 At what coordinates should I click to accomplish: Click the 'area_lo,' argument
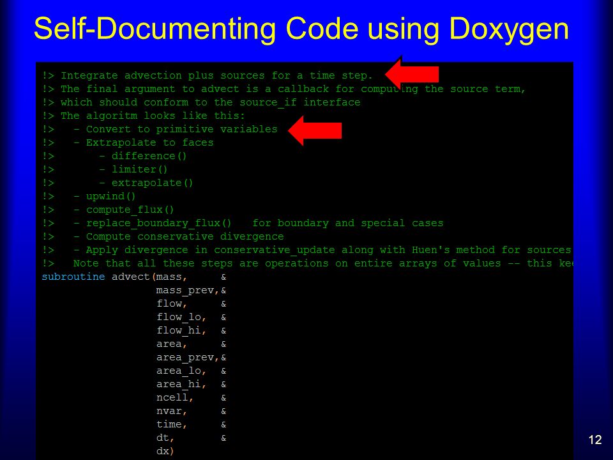click(181, 371)
